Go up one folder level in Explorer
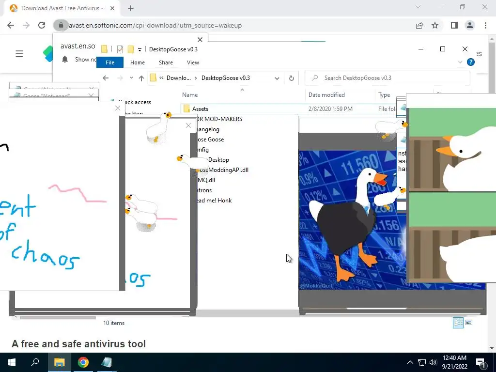The width and height of the screenshot is (496, 372). click(x=141, y=78)
